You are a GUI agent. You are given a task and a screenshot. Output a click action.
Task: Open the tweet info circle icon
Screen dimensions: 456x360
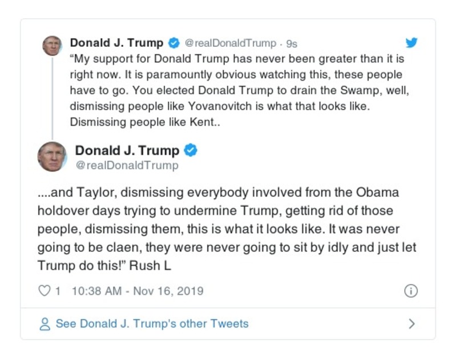coord(411,291)
